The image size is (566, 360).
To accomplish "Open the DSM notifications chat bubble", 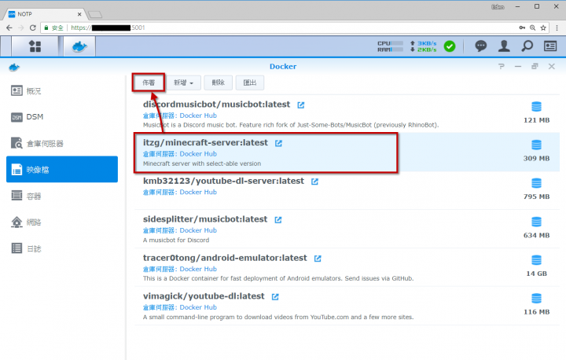I will tap(480, 46).
